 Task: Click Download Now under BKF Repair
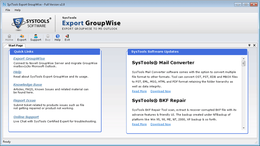tap(160, 124)
